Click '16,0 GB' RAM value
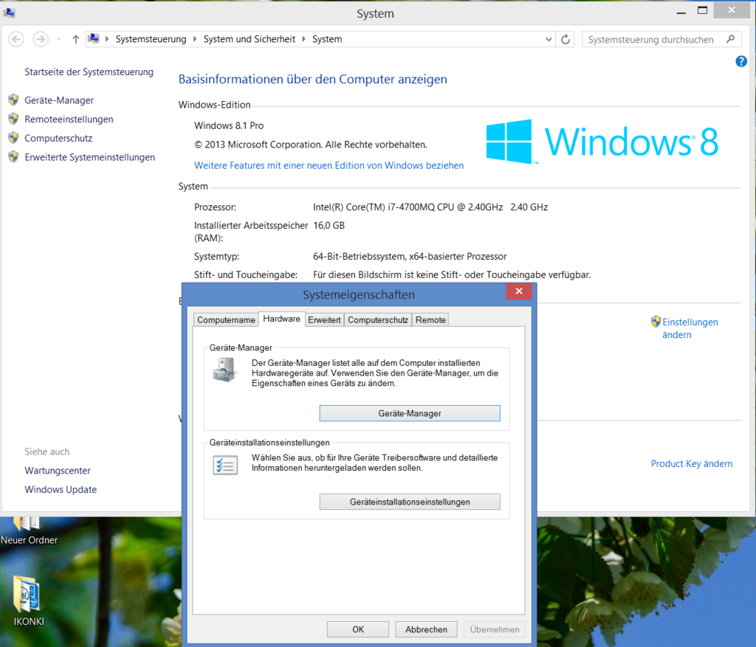 329,226
